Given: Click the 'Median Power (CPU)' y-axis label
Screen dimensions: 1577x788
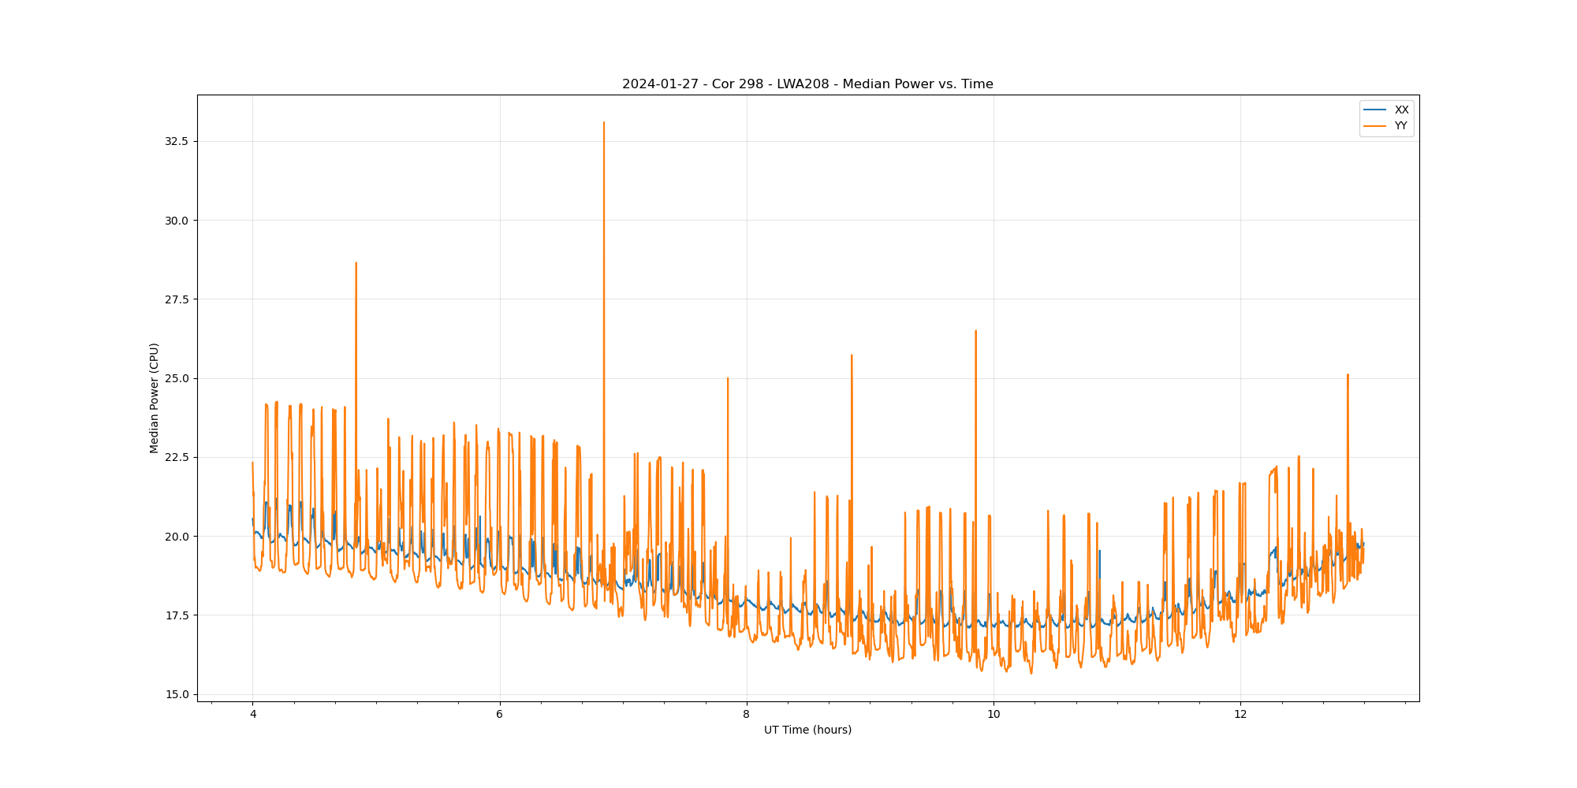Looking at the screenshot, I should pos(155,398).
